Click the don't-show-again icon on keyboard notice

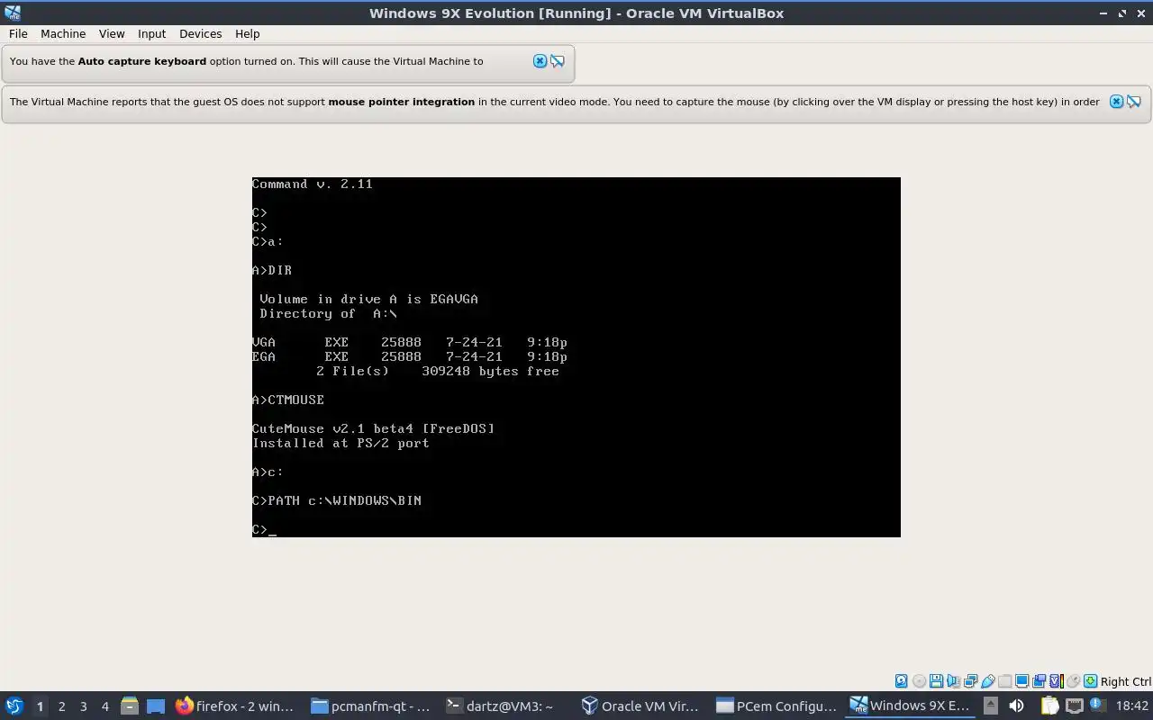click(x=558, y=61)
